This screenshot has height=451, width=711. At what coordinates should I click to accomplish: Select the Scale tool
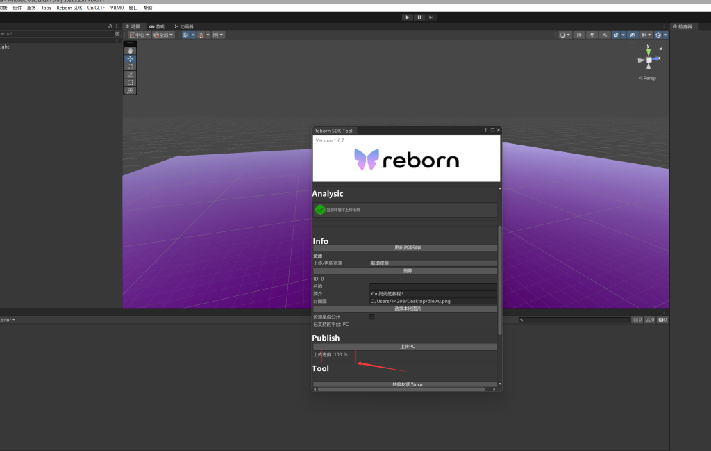(x=131, y=74)
